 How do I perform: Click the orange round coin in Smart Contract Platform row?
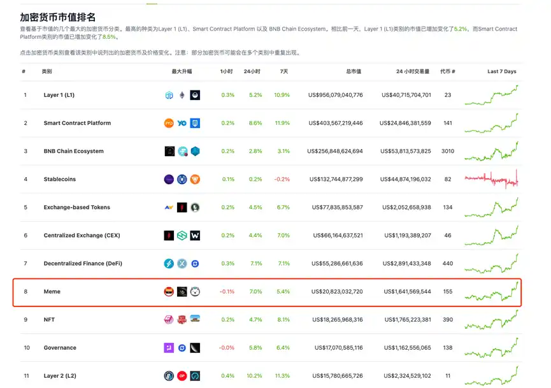click(x=169, y=123)
